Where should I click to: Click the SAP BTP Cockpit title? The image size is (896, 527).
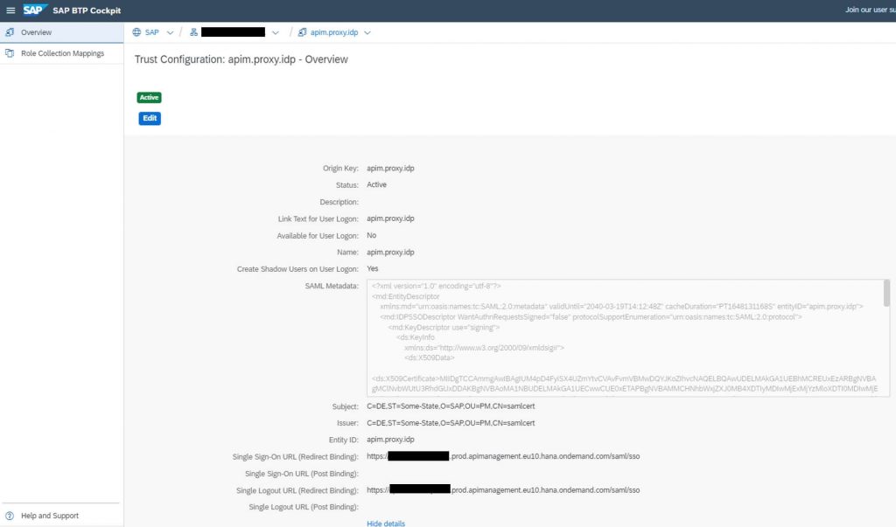(87, 10)
